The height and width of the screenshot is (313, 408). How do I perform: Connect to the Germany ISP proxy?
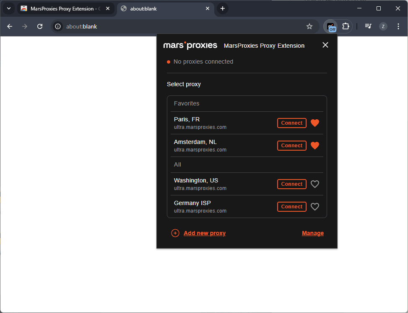click(x=291, y=207)
